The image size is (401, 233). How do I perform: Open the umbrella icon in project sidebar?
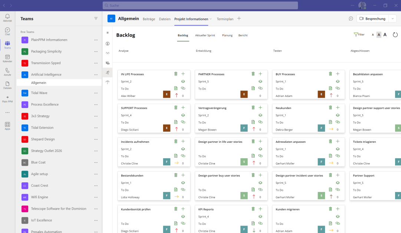[x=107, y=82]
